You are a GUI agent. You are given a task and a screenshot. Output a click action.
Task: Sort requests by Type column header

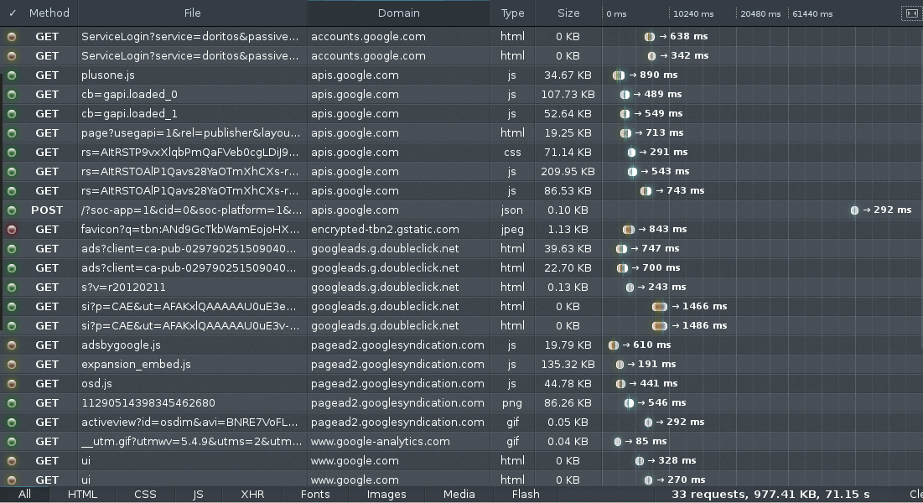point(513,13)
